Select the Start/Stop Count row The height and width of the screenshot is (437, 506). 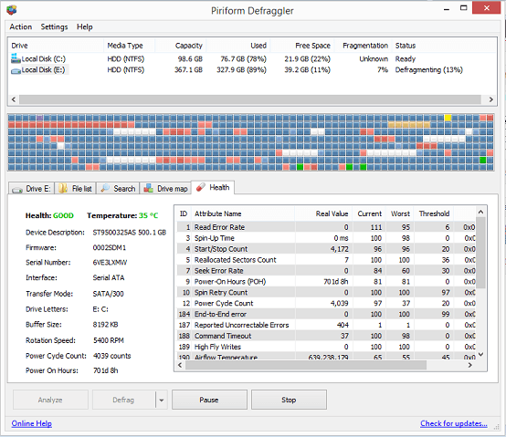[x=326, y=249]
